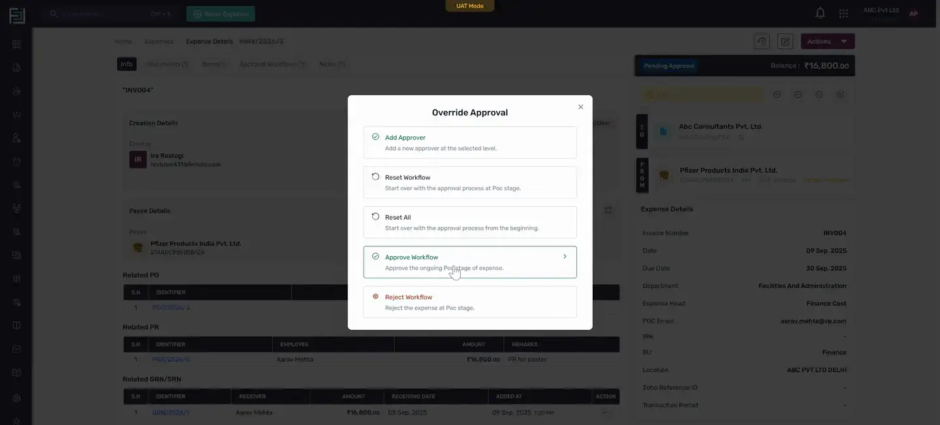940x425 pixels.
Task: Switch to the Info tab
Action: pos(127,64)
